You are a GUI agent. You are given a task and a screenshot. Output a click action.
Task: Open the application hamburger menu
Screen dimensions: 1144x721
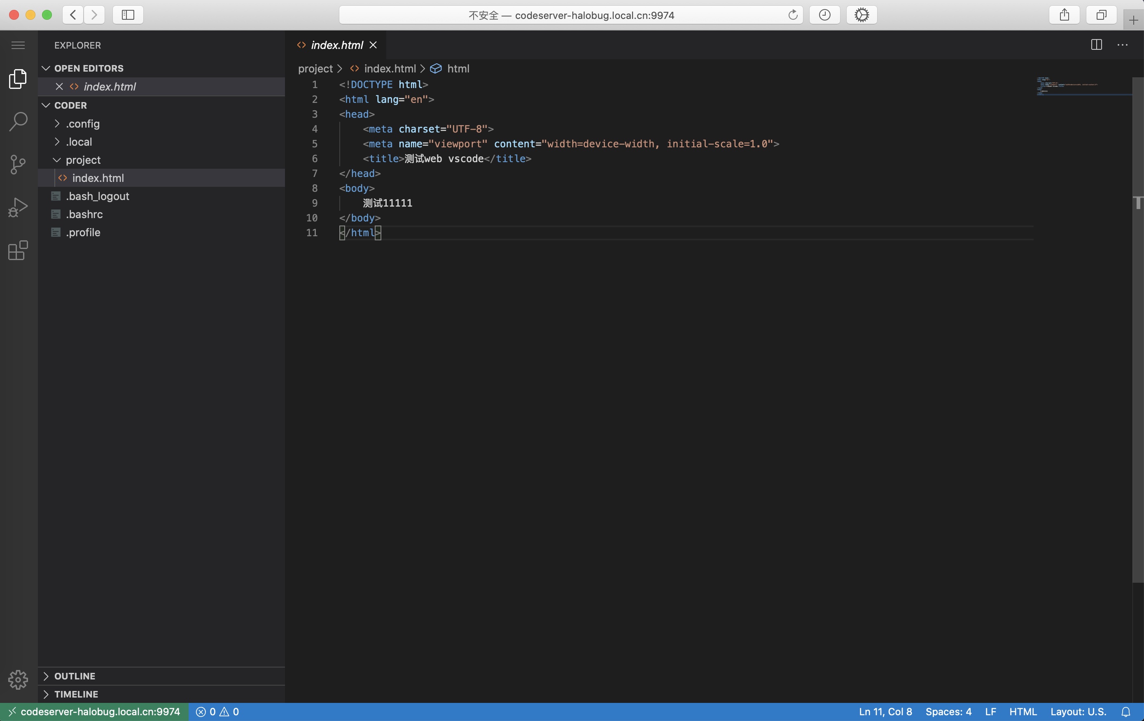coord(18,45)
